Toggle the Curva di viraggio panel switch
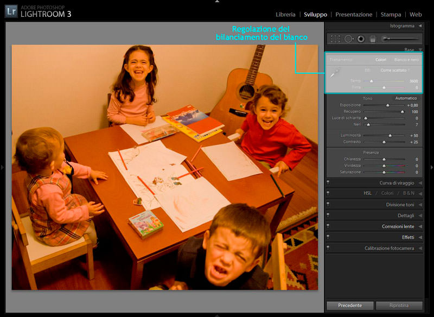Viewport: 434px width, 317px height. coord(328,183)
